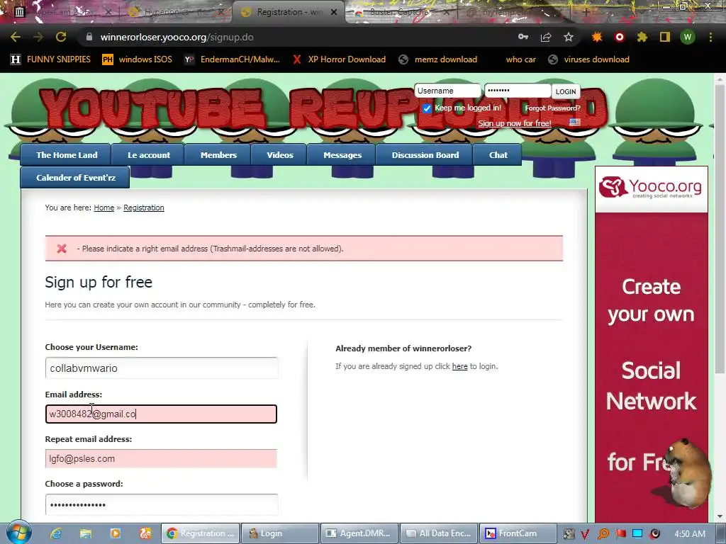Click the Choose a password field
Image resolution: width=726 pixels, height=544 pixels.
[x=162, y=504]
